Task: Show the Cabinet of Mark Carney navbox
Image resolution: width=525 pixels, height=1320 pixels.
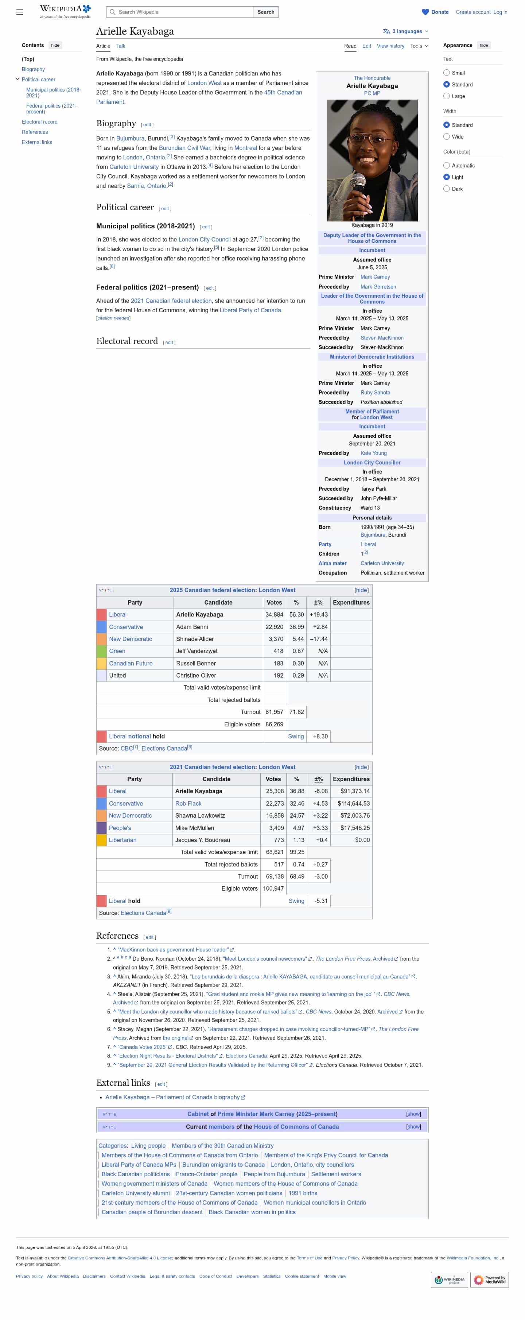Action: point(413,1114)
